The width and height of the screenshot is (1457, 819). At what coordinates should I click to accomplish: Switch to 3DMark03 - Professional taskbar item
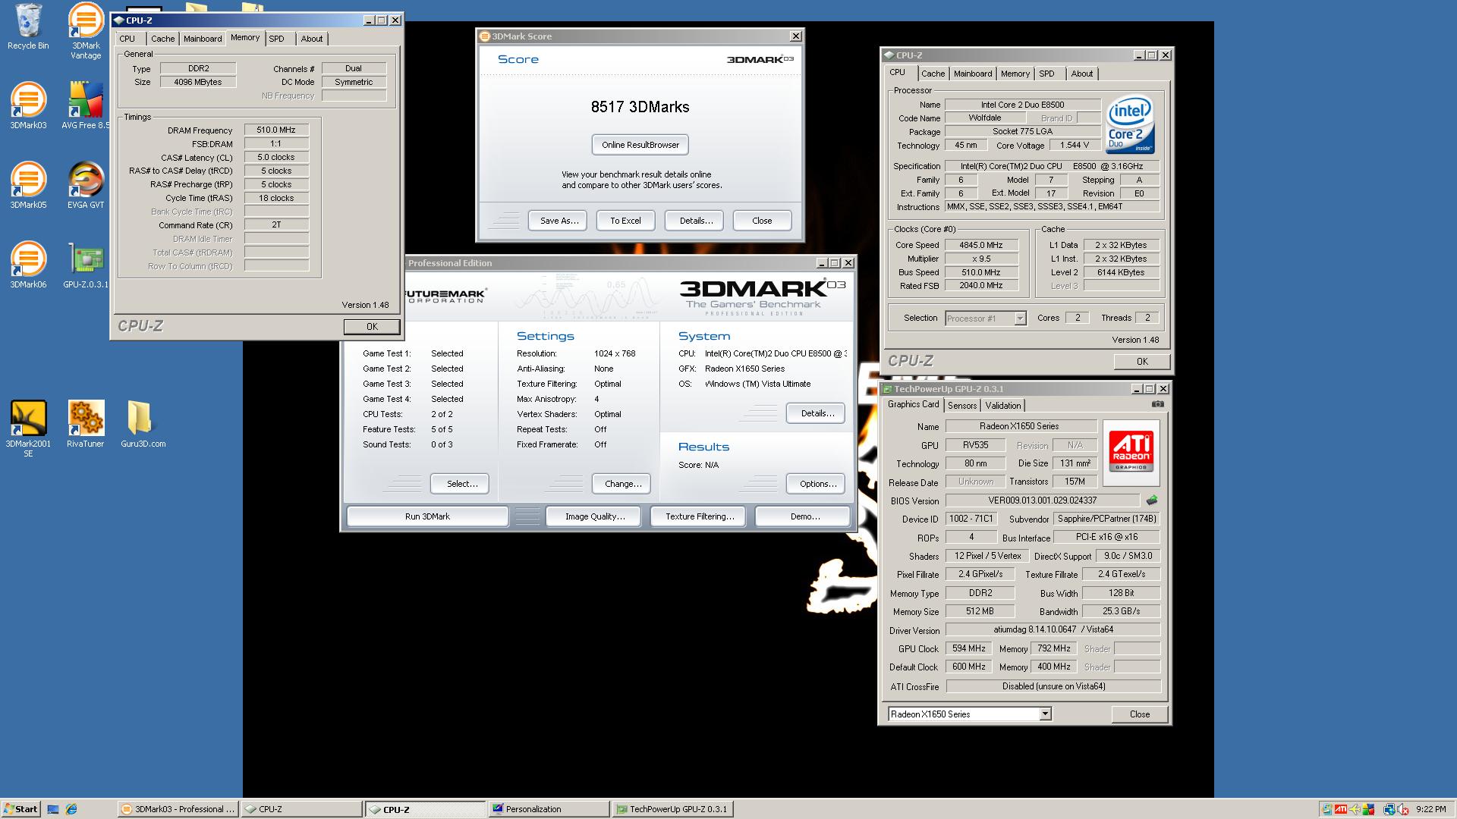click(x=178, y=809)
